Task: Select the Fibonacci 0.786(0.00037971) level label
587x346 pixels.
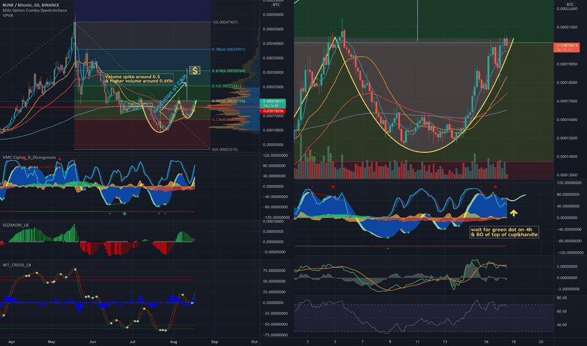Action: 229,49
